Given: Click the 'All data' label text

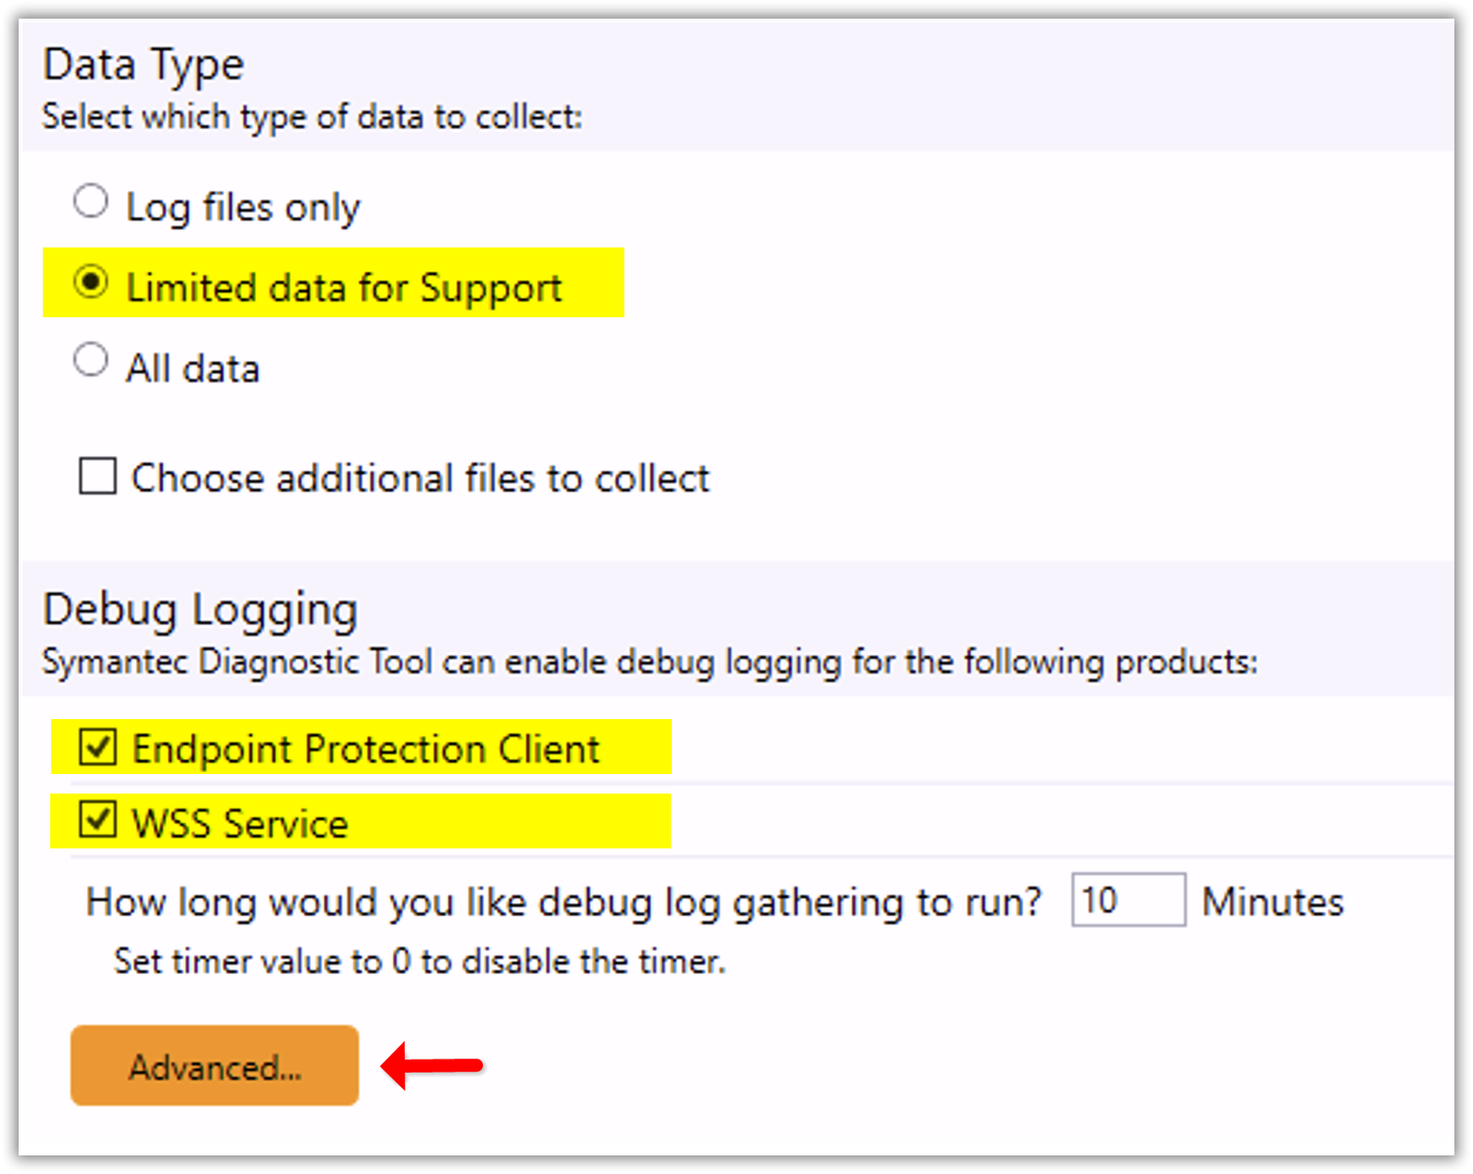Looking at the screenshot, I should [193, 368].
